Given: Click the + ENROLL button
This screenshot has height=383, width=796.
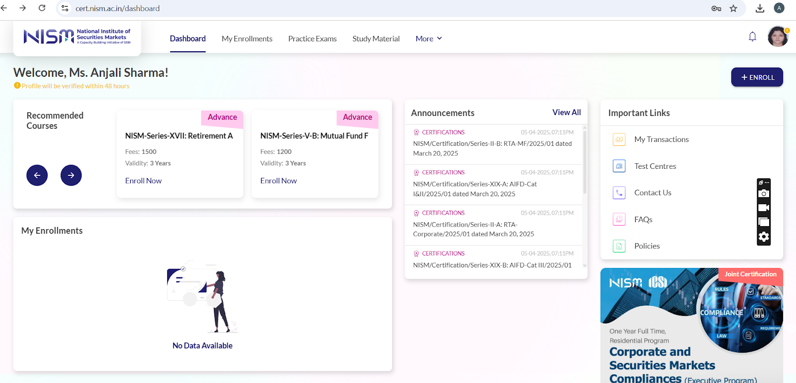Looking at the screenshot, I should tap(757, 77).
